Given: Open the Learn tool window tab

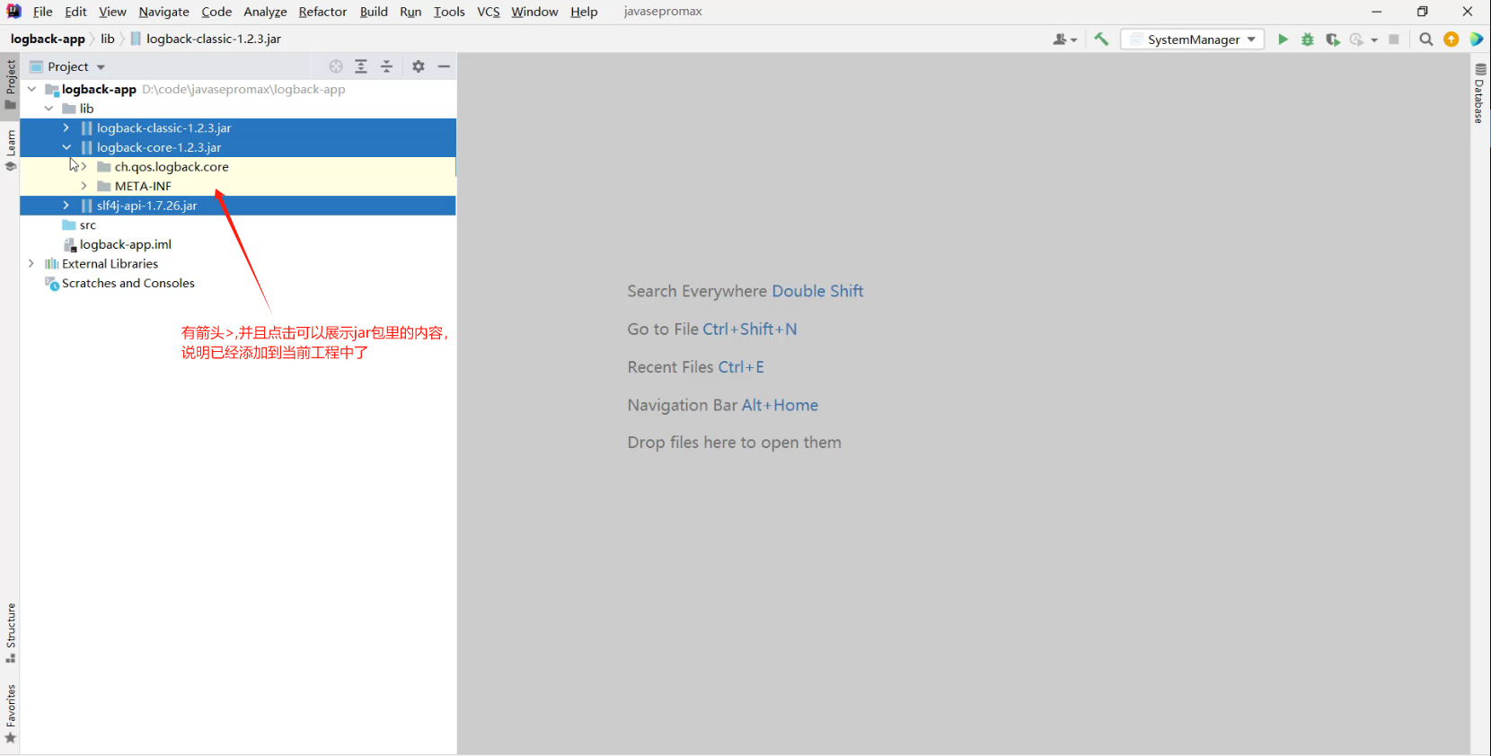Looking at the screenshot, I should (x=11, y=149).
